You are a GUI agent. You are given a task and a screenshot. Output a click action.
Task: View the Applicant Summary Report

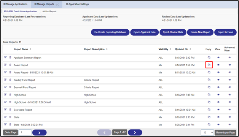(x=218, y=57)
